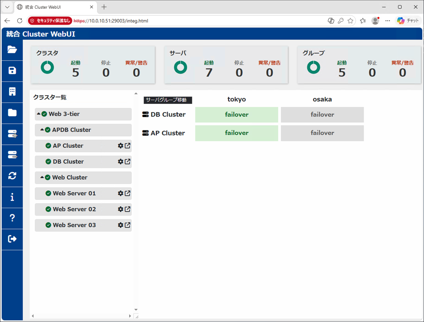Click the logout icon in sidebar
The height and width of the screenshot is (322, 424).
click(x=12, y=239)
